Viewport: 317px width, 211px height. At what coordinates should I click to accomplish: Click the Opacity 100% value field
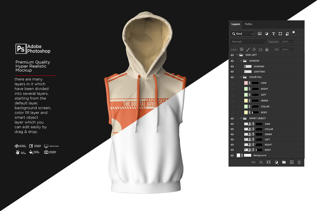285,42
